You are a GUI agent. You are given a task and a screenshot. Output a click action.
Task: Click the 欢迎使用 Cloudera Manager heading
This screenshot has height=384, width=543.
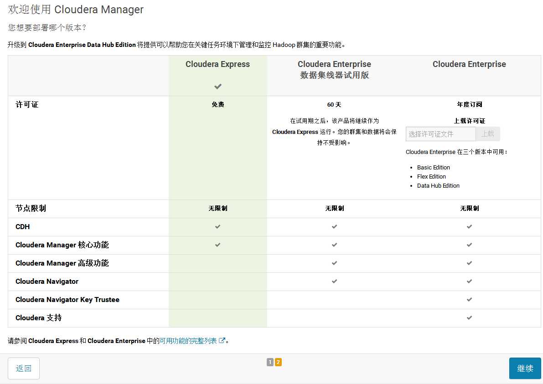[76, 10]
